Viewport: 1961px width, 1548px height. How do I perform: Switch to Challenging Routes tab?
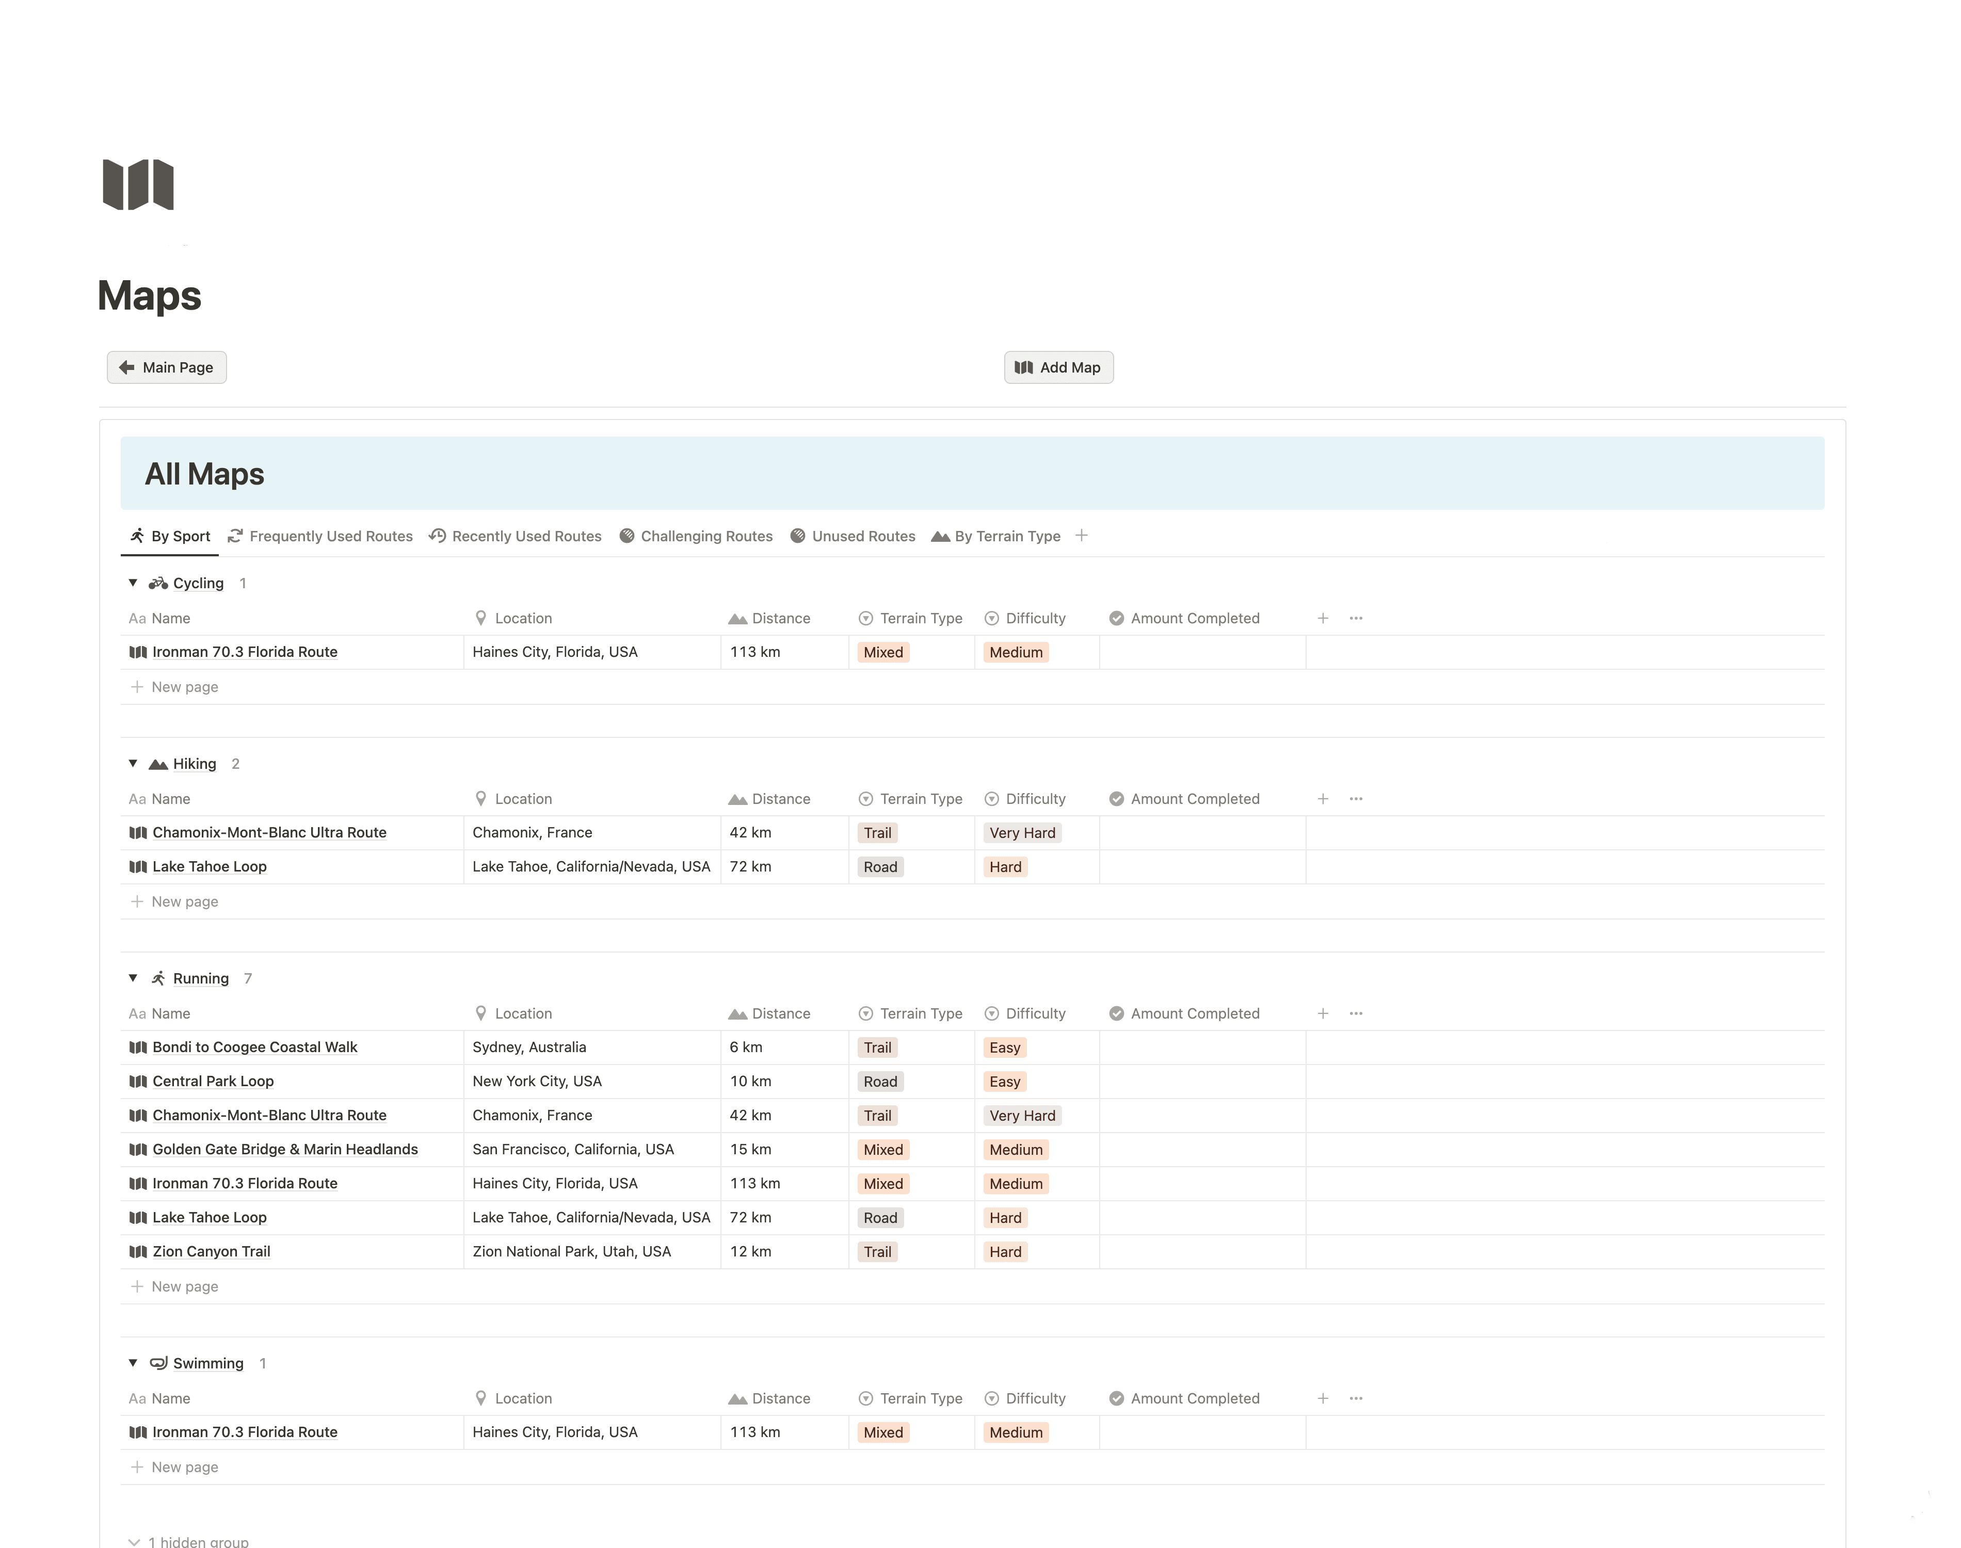[x=696, y=536]
